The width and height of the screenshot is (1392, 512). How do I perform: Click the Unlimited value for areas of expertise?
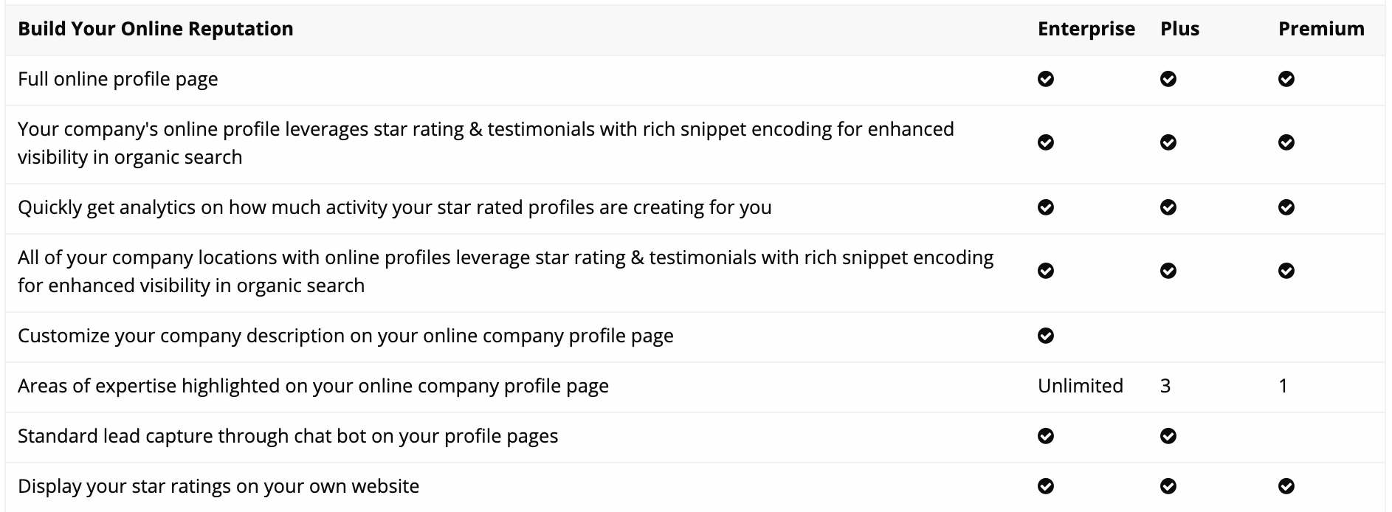click(x=1081, y=386)
